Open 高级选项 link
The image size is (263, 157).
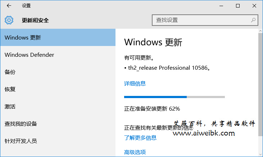135,152
